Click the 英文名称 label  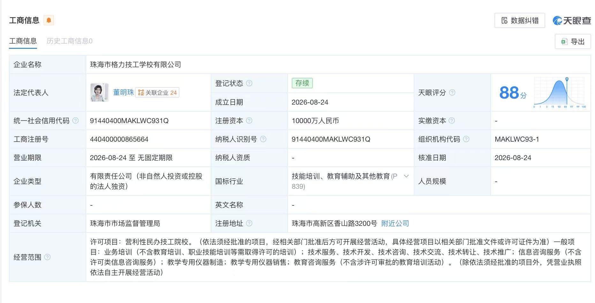229,205
